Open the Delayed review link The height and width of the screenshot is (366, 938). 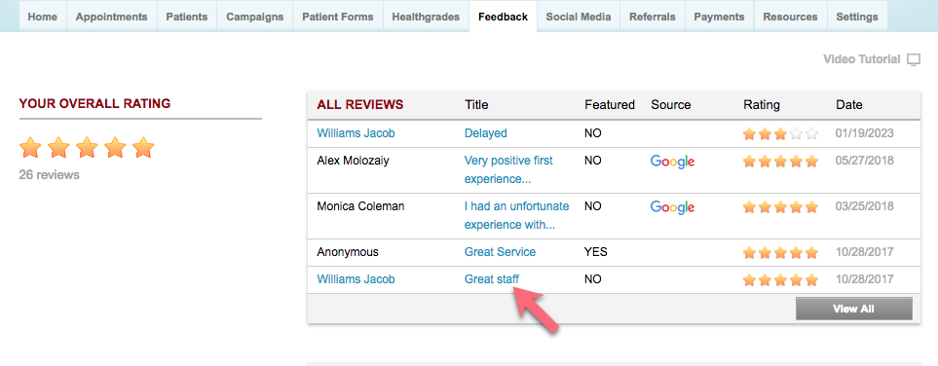pyautogui.click(x=486, y=133)
